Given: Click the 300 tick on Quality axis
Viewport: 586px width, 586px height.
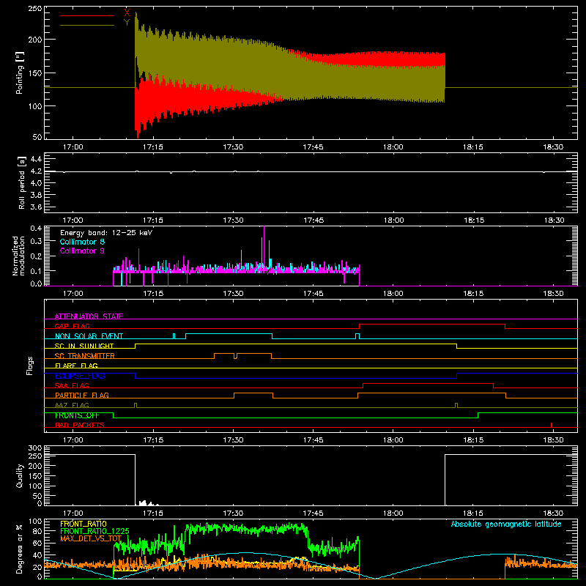Looking at the screenshot, I should [35, 448].
